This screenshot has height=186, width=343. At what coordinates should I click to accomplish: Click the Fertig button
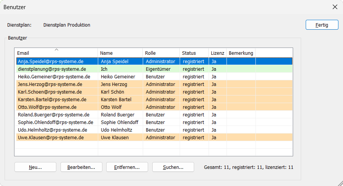[322, 25]
